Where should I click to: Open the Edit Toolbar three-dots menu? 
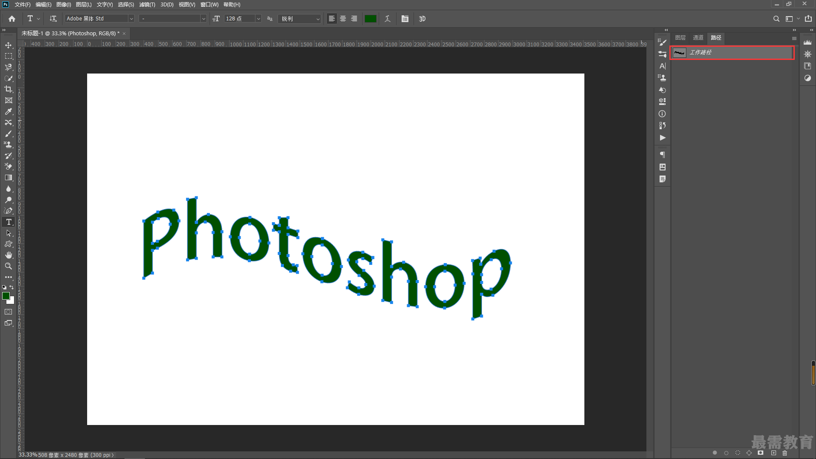[x=8, y=277]
